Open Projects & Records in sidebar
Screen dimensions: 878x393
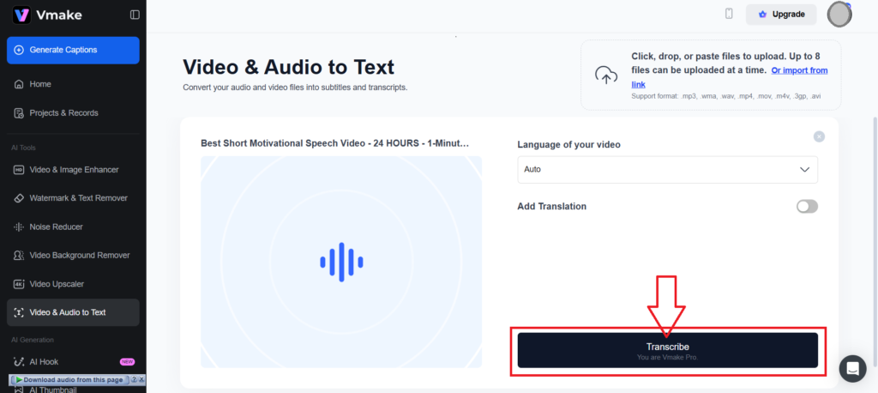click(x=63, y=113)
